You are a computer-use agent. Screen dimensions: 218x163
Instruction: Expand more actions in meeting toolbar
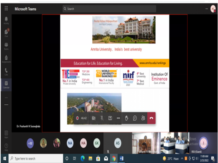click(118, 118)
